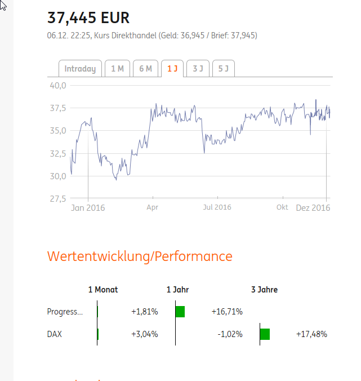Viewport: 361px width, 381px height.
Task: Click the Kurs Direkthandel quote line
Action: (x=152, y=36)
